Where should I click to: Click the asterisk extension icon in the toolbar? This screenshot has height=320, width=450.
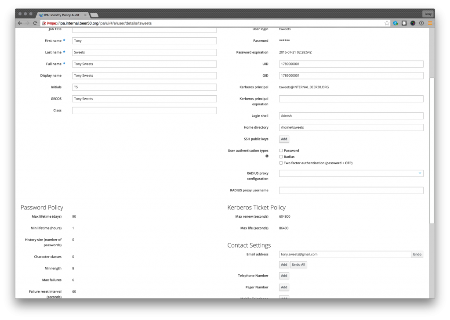click(x=404, y=23)
